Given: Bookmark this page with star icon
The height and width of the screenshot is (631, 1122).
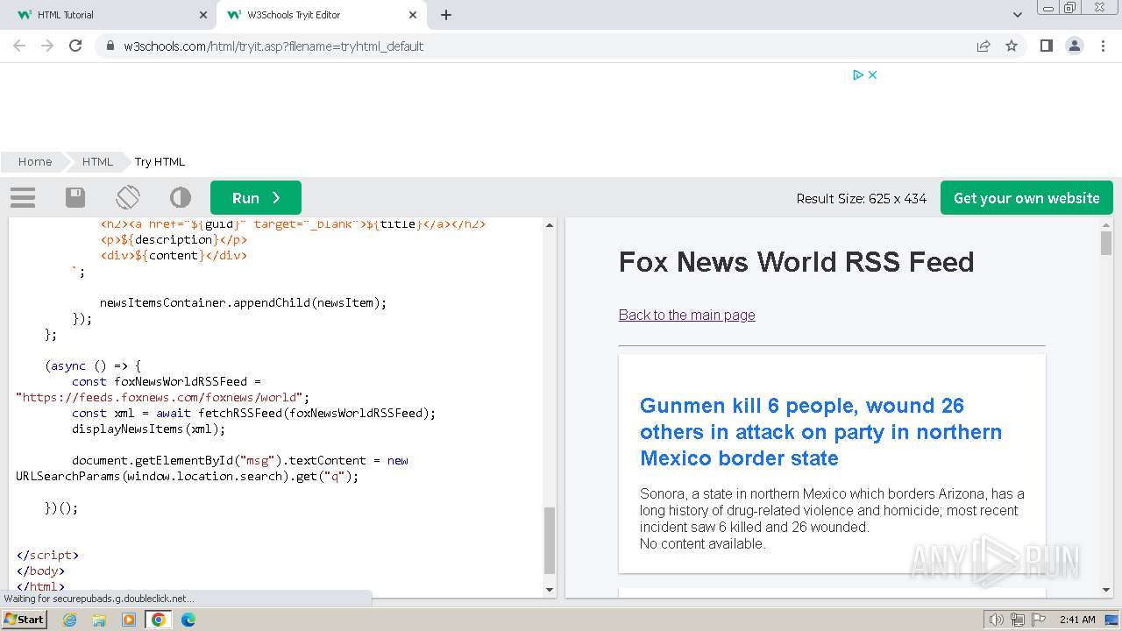Looking at the screenshot, I should pyautogui.click(x=1012, y=46).
